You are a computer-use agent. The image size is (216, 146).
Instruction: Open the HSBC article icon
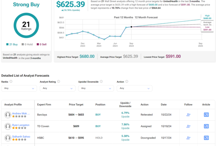tap(206, 138)
